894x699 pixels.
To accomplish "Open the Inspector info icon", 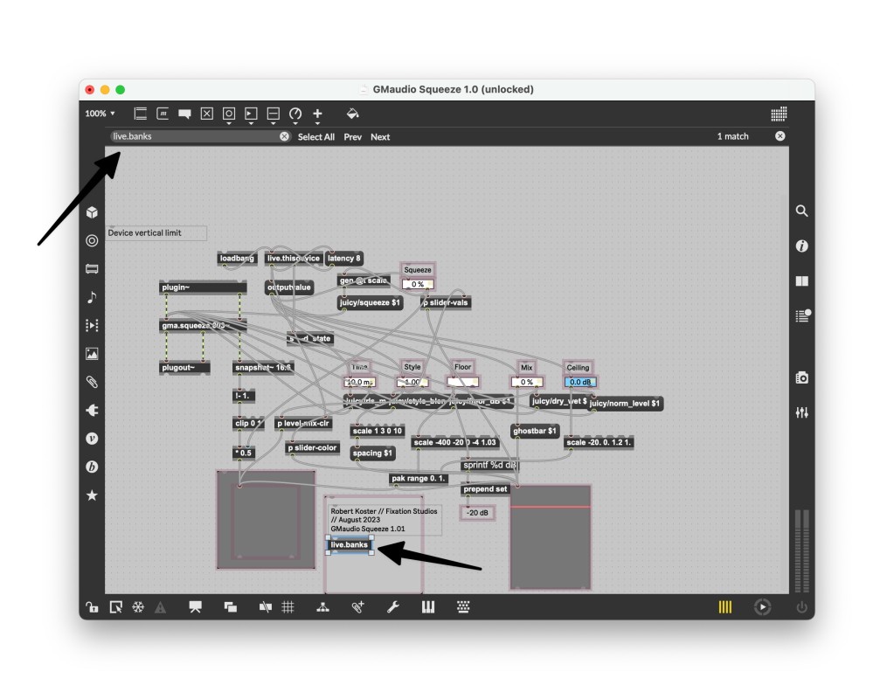I will [801, 246].
